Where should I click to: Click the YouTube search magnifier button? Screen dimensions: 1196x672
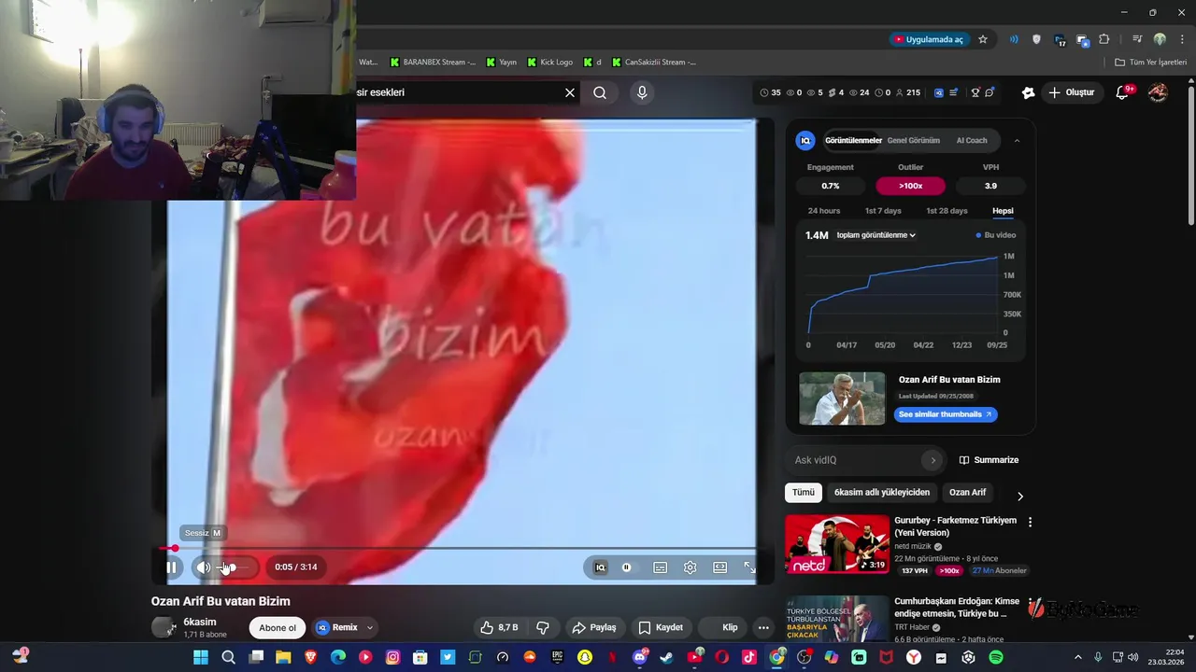click(x=600, y=92)
